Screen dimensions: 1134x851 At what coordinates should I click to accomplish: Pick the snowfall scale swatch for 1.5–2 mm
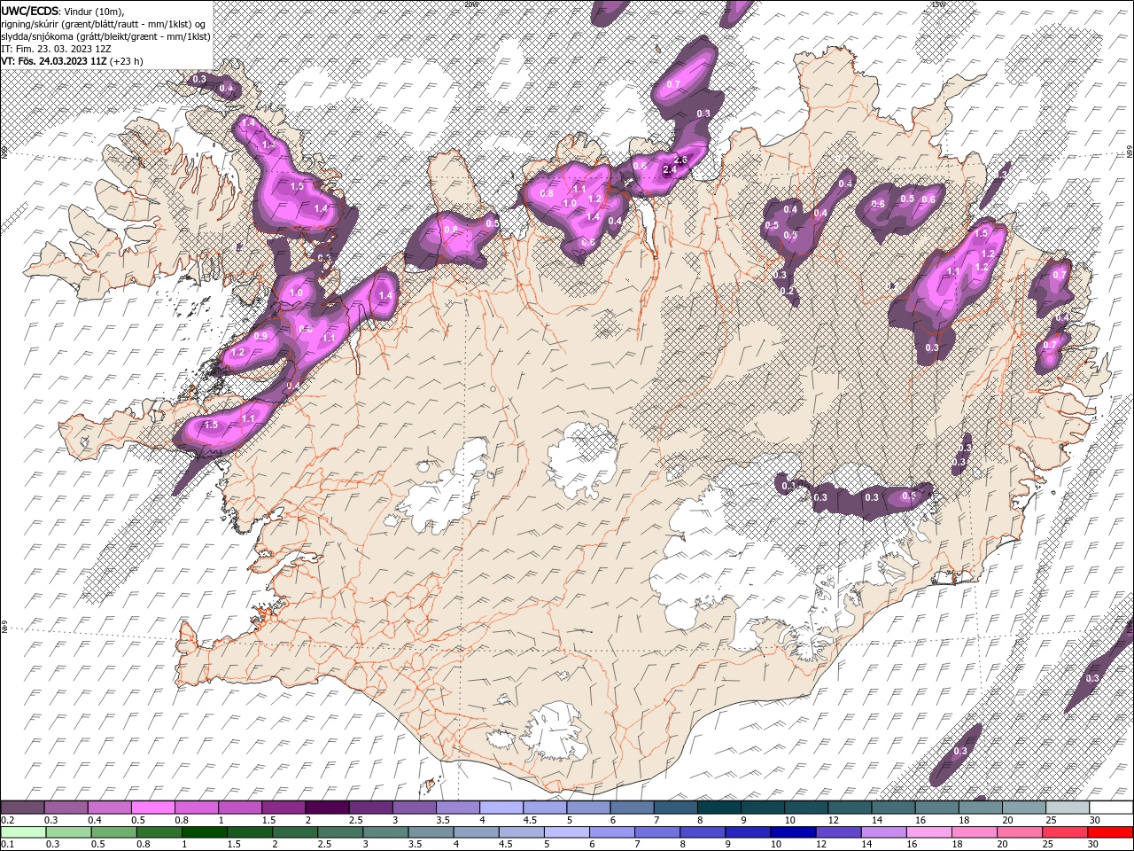(x=283, y=808)
